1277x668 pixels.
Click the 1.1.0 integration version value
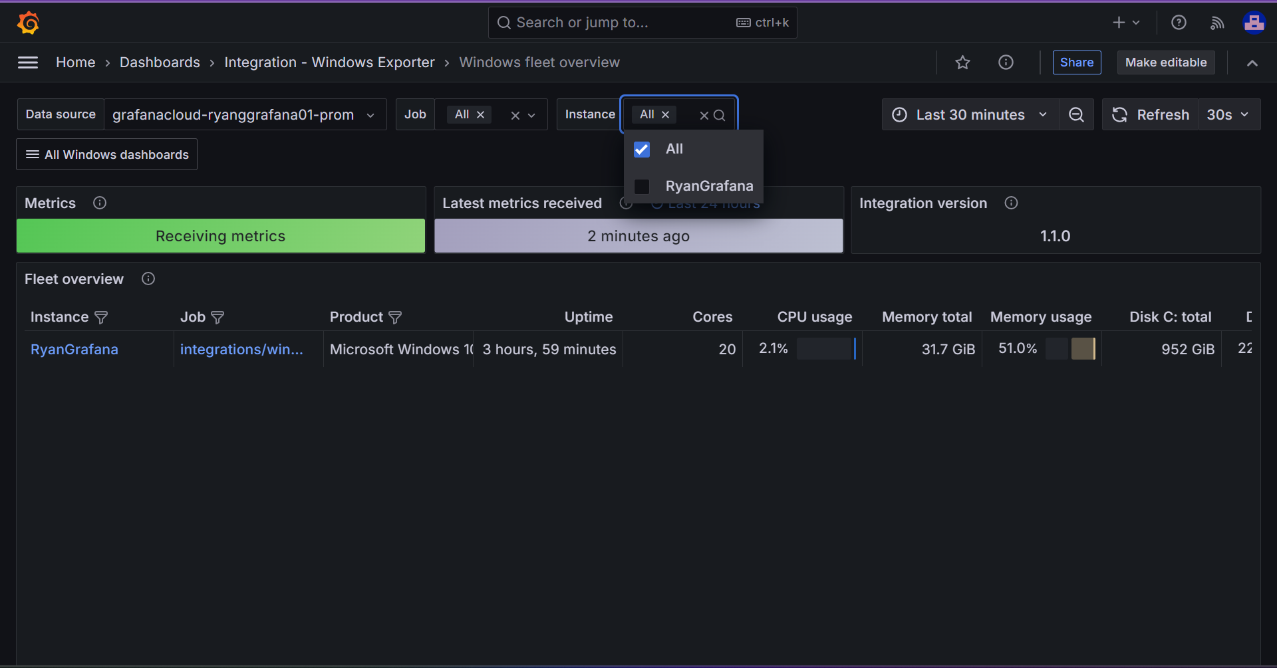[1056, 236]
